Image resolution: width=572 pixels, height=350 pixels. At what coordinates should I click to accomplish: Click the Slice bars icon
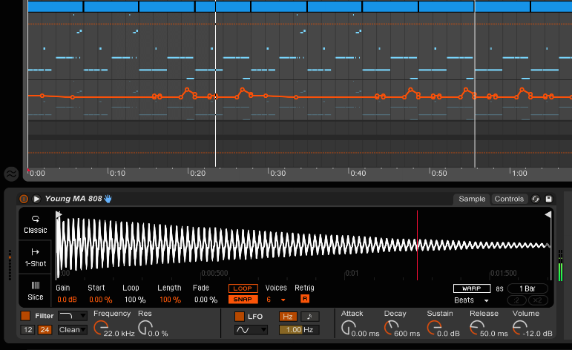click(36, 285)
